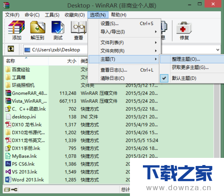This screenshot has height=196, width=224.
Task: Expand the 文件夹树(R) submenu
Action: (124, 51)
